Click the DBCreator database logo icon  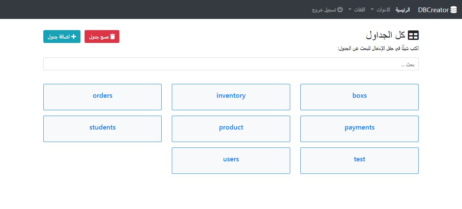coord(454,10)
